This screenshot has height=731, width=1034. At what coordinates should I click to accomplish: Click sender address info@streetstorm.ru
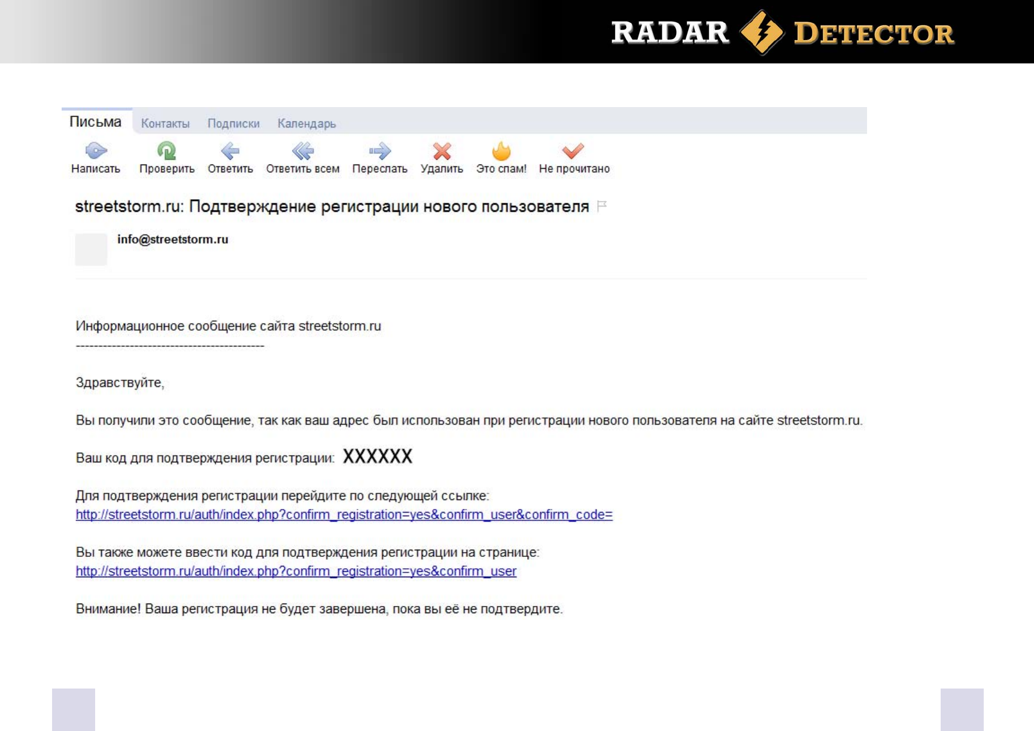point(172,239)
